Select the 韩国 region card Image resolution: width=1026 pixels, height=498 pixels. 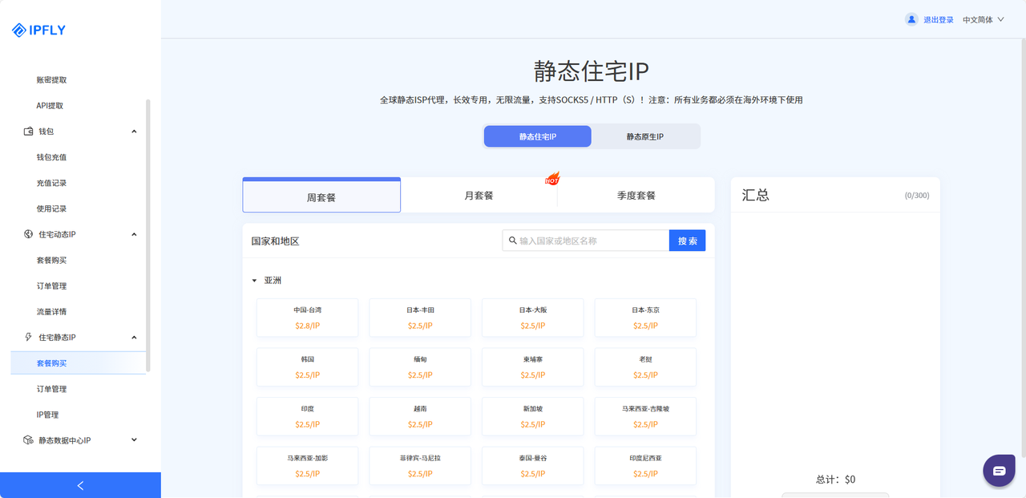tap(308, 367)
